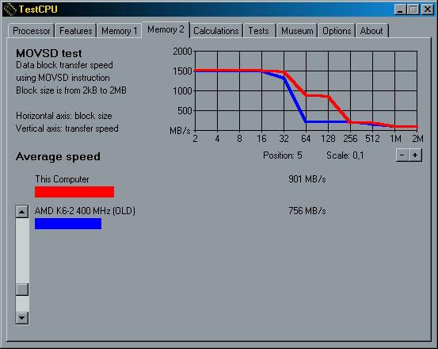
Task: Close the TestCPU window
Action: pyautogui.click(x=428, y=10)
